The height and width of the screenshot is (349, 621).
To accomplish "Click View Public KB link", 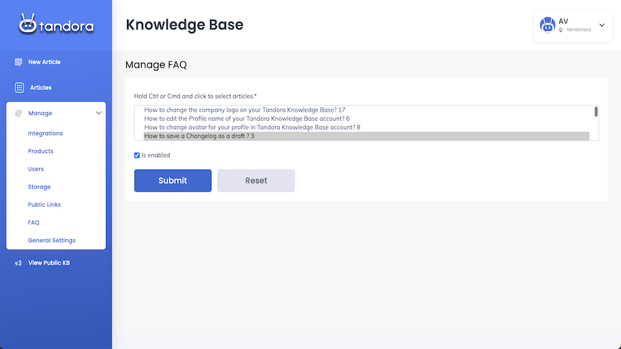I will tap(49, 263).
